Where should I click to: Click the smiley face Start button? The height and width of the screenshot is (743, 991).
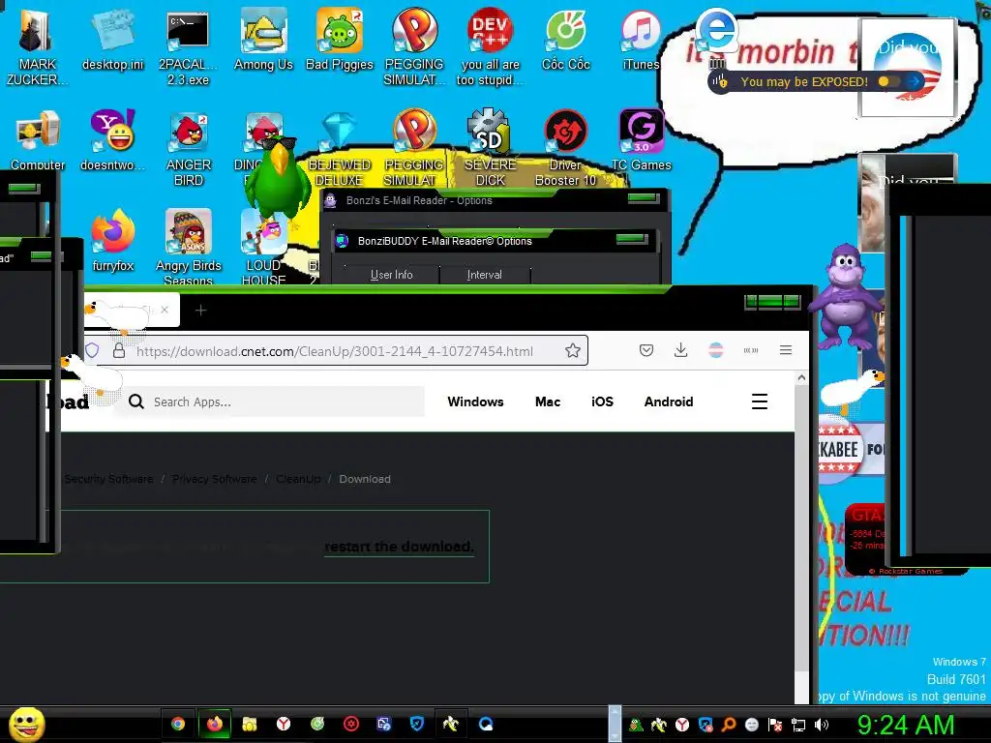tap(26, 724)
